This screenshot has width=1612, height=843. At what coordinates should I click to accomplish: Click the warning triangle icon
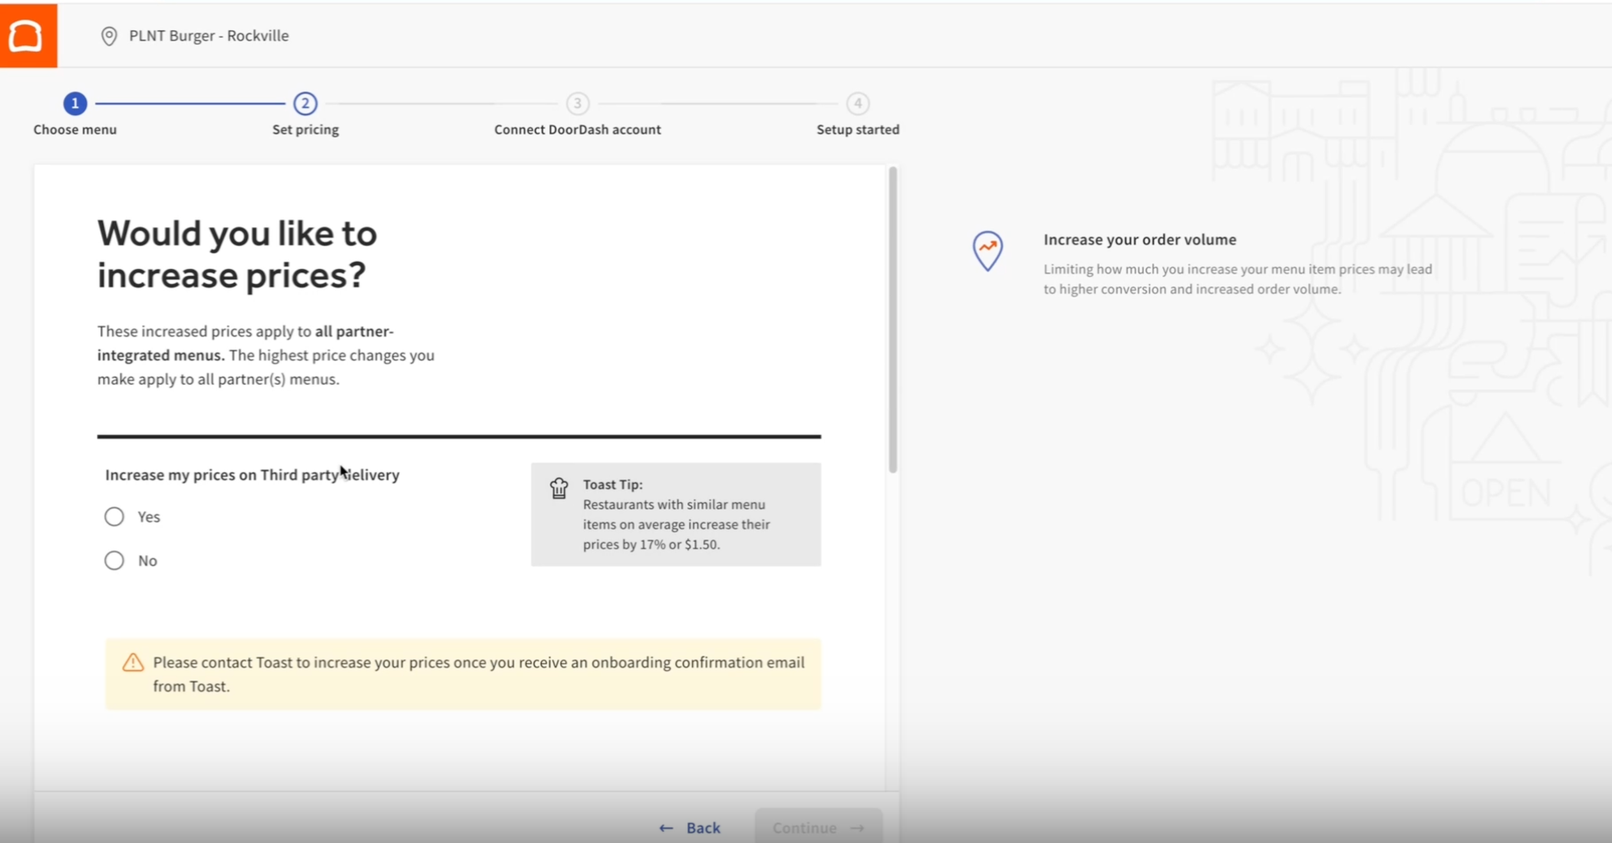point(133,663)
